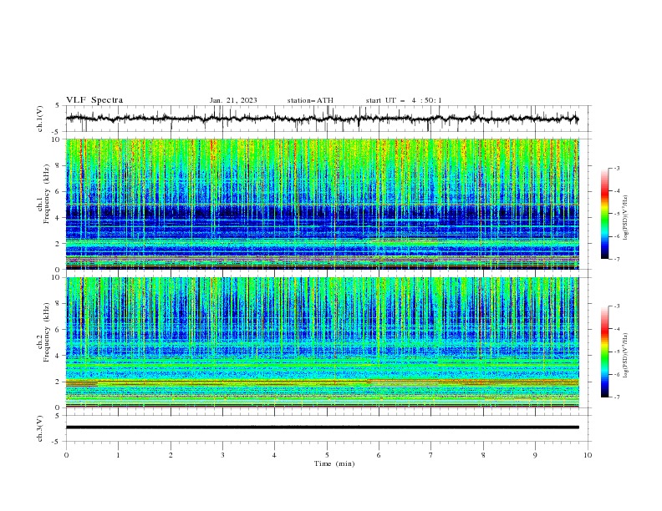Click the time axis tick label '10'
The width and height of the screenshot is (662, 511).
pyautogui.click(x=588, y=455)
